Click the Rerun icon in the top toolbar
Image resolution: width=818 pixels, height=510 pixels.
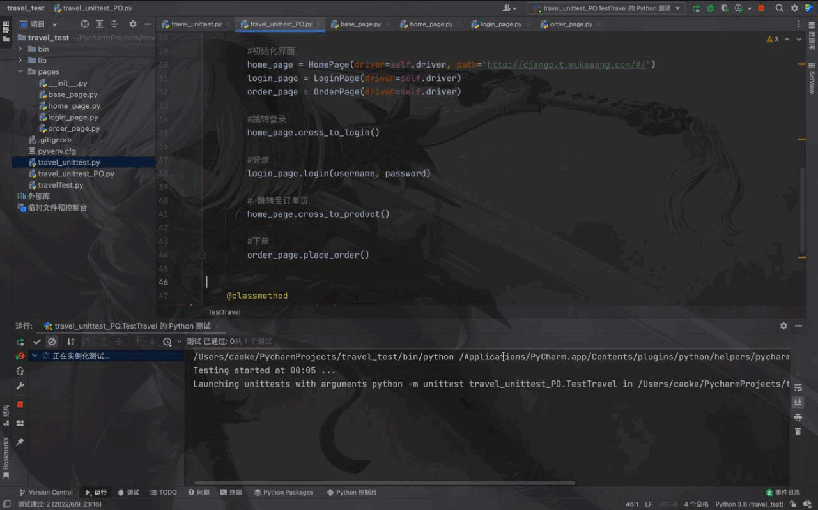point(696,8)
